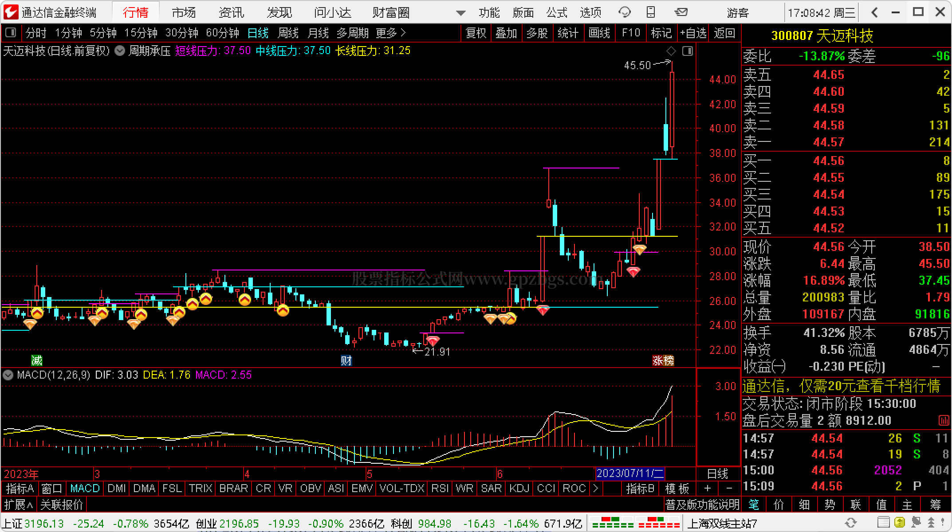Open the 行情 main tab

point(136,12)
